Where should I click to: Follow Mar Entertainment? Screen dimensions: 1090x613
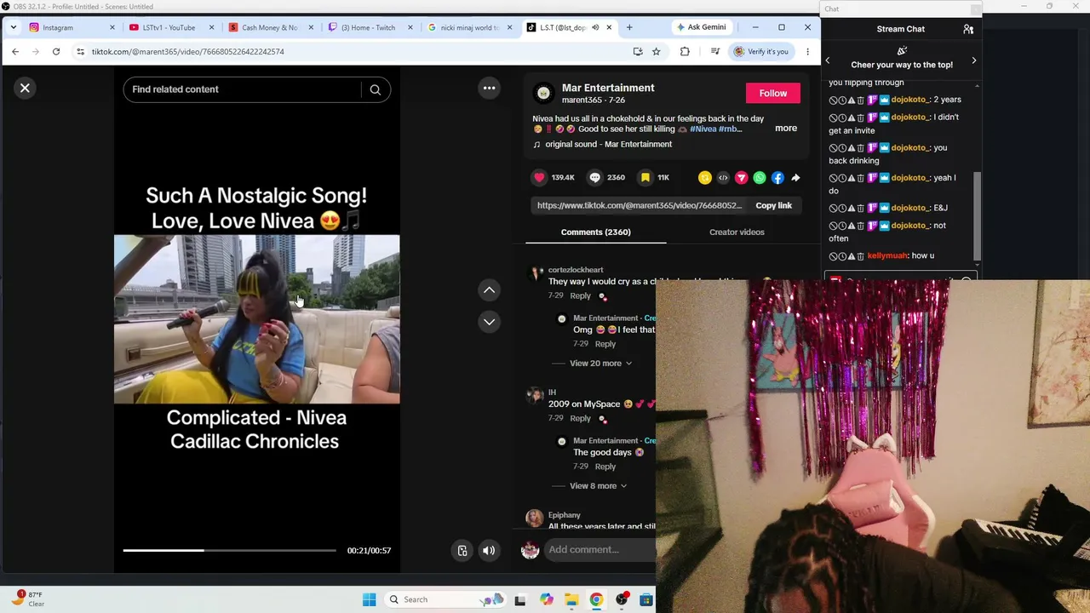click(x=773, y=93)
